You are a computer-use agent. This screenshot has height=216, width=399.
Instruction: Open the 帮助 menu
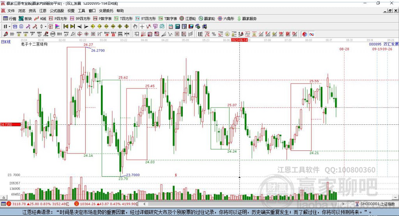tap(120, 11)
